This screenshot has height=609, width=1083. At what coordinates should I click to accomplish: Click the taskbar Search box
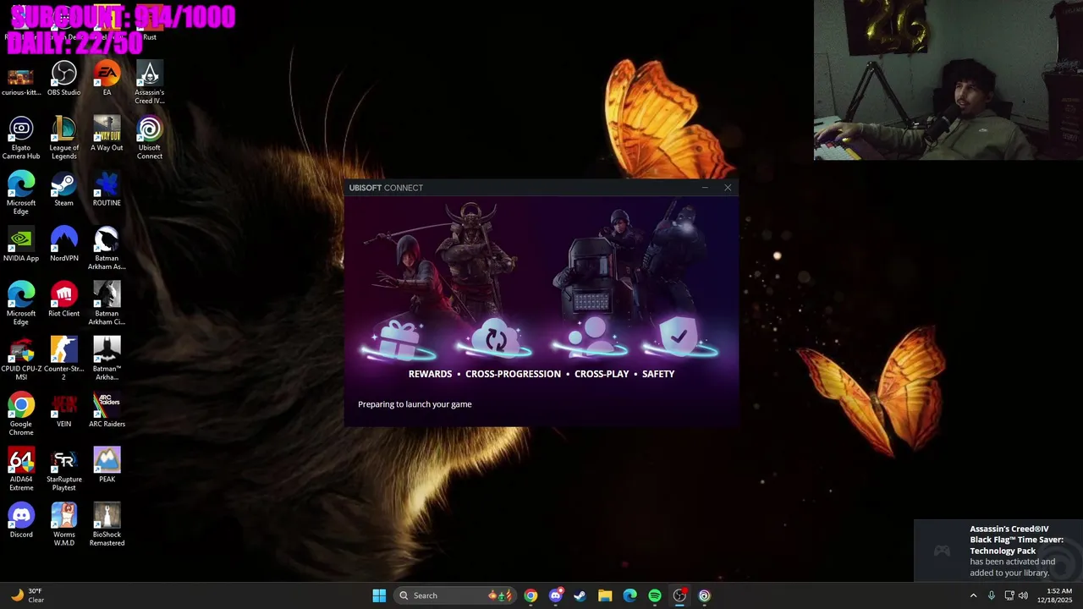point(456,595)
